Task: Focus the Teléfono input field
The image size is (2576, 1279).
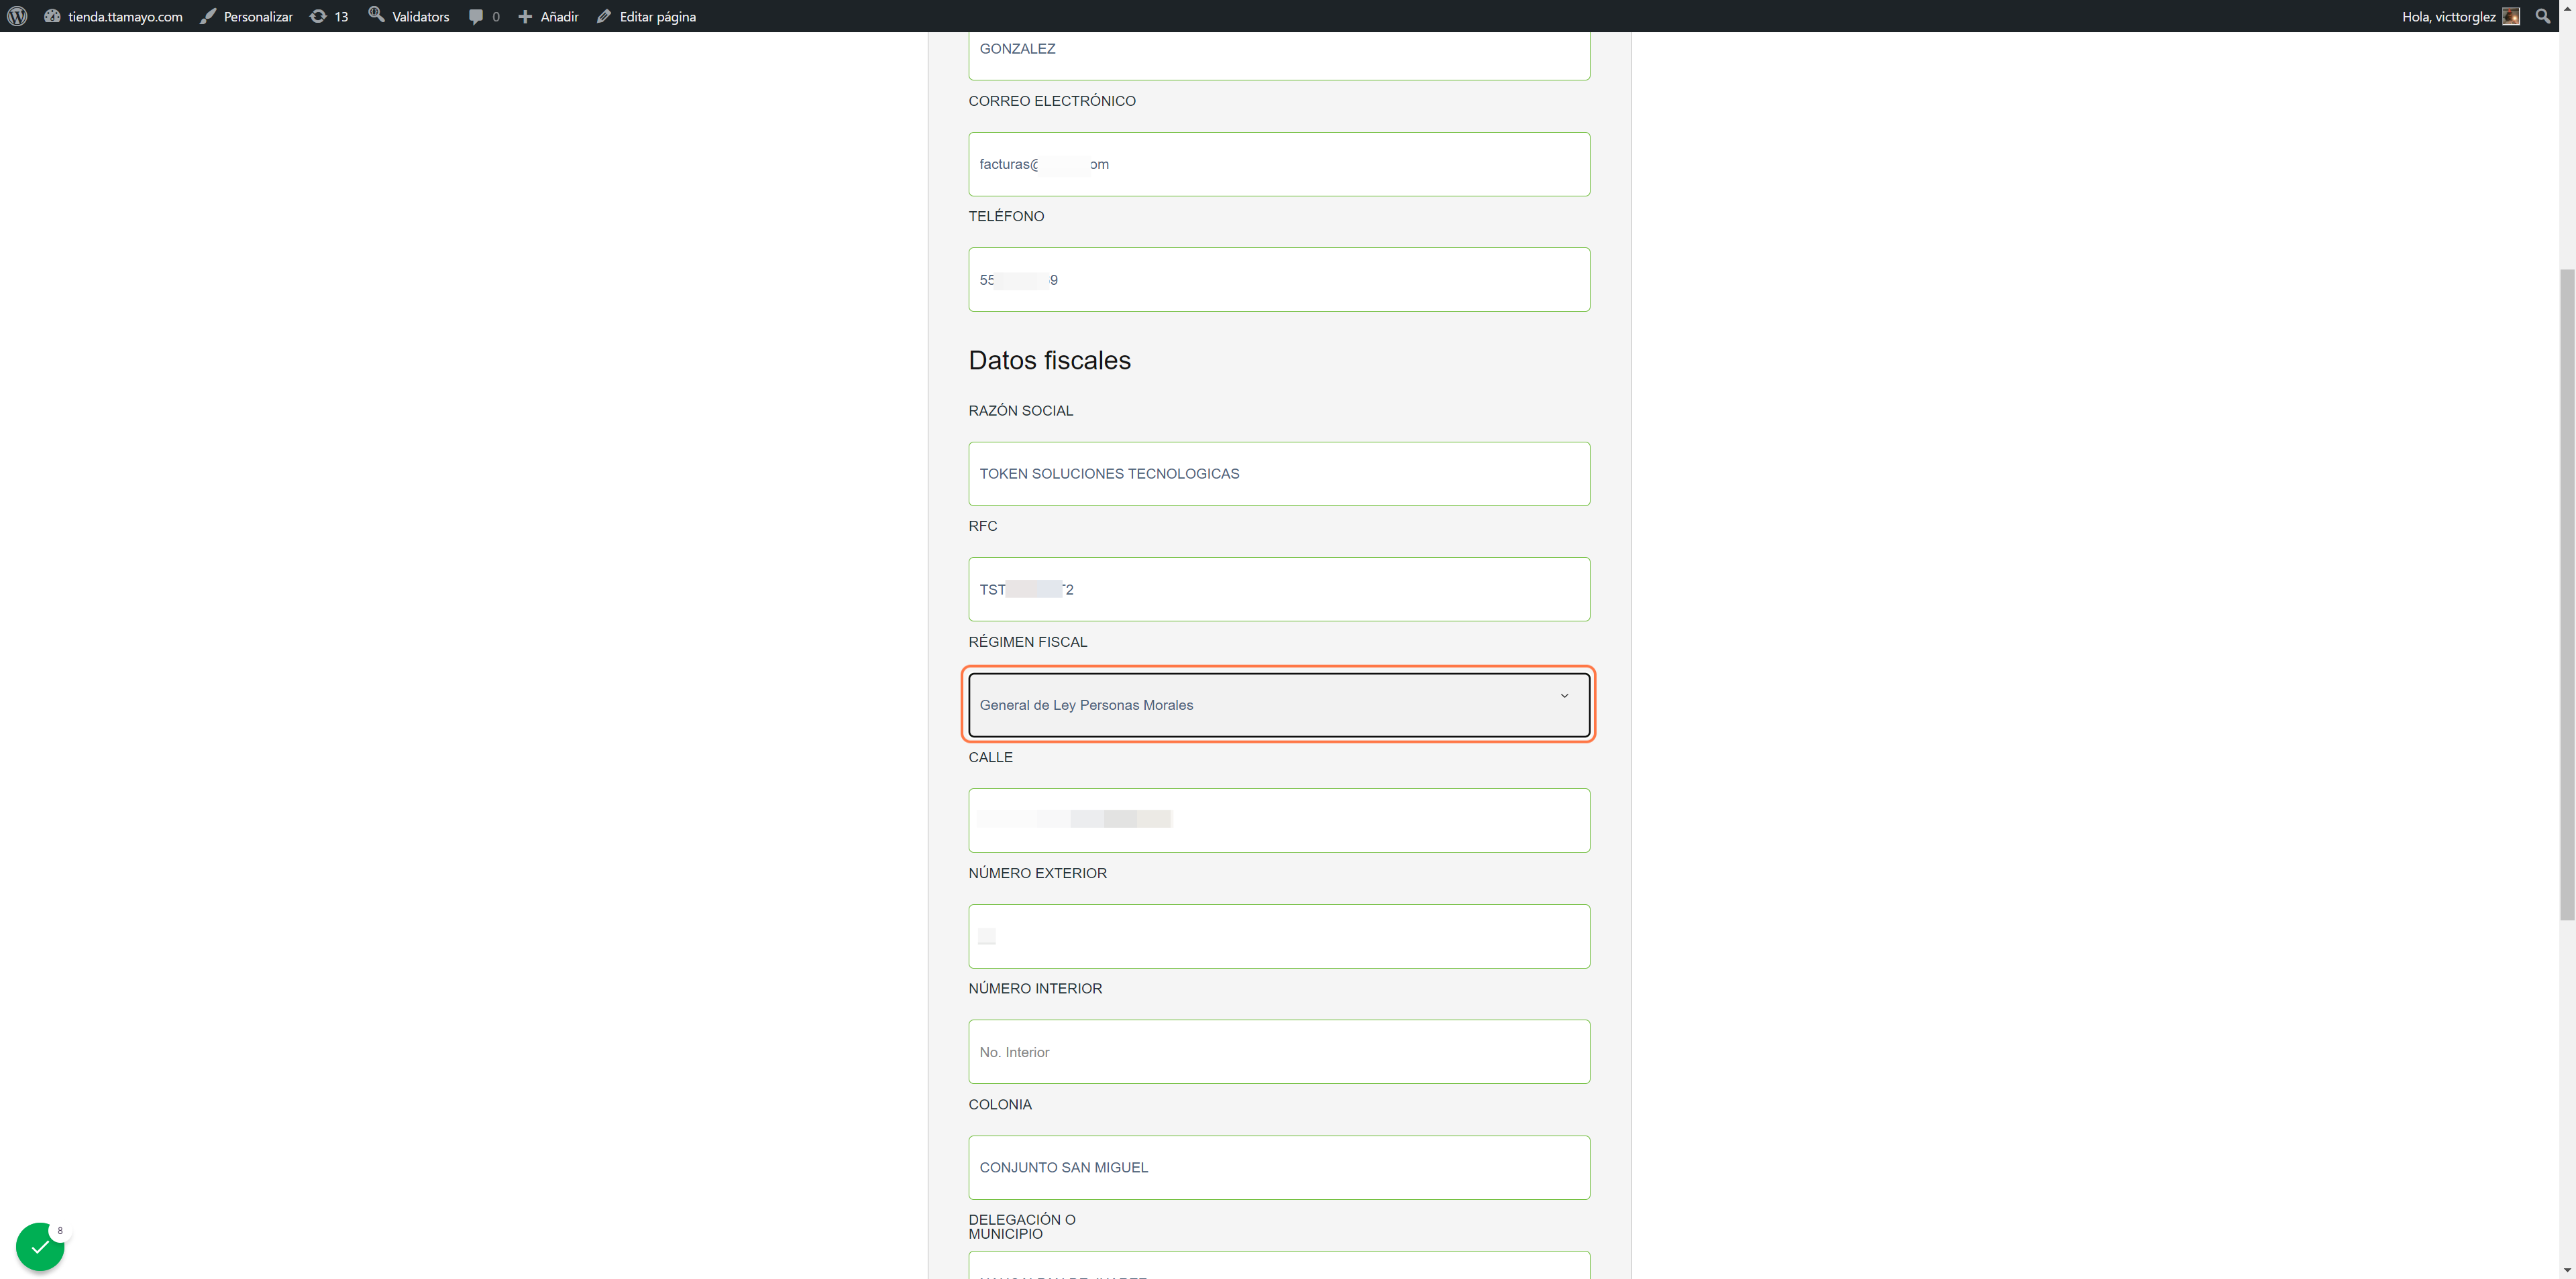Action: 1279,279
